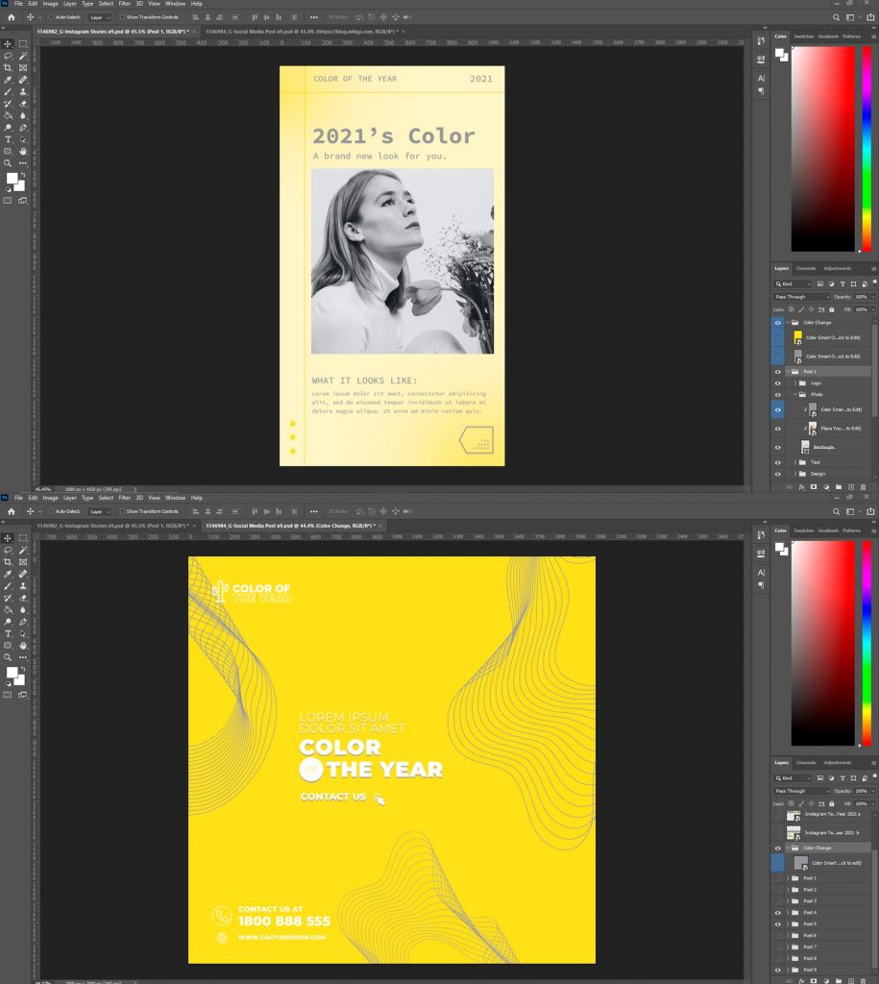879x984 pixels.
Task: Select the Brush tool in top window
Action: click(8, 91)
